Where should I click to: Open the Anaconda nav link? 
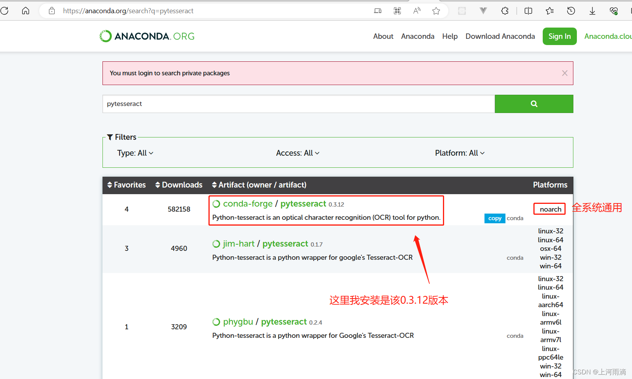[418, 36]
